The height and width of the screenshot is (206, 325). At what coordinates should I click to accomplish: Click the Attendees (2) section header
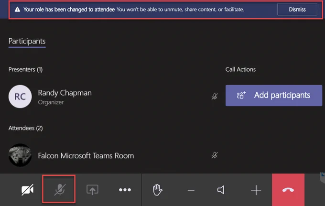tap(25, 128)
